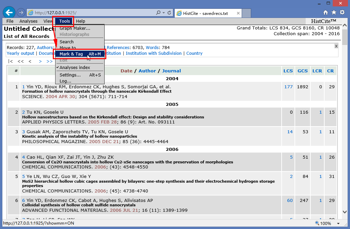Open Settings from the Tools menu
This screenshot has width=350, height=229.
tap(80, 75)
